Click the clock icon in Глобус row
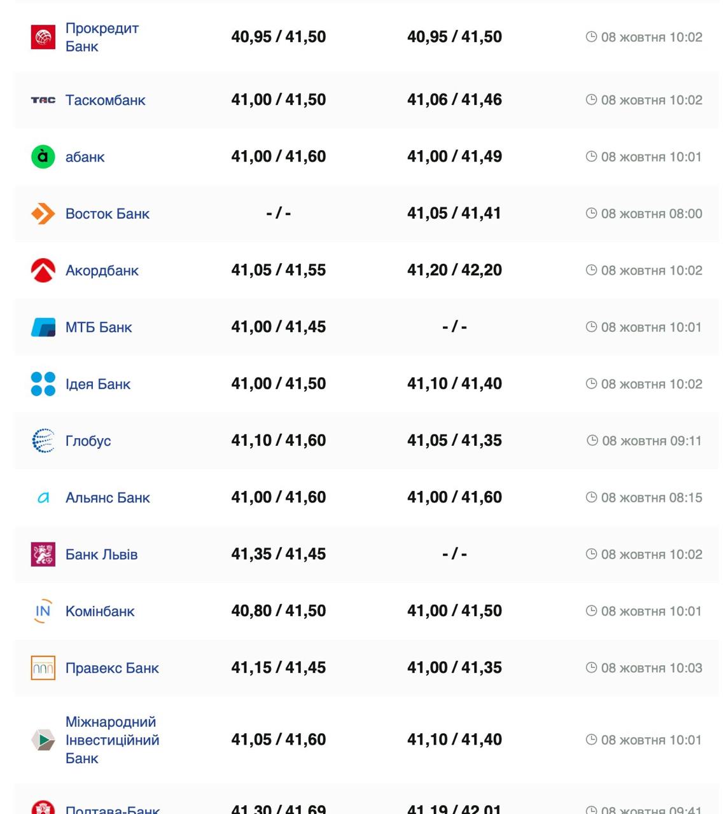 point(592,440)
